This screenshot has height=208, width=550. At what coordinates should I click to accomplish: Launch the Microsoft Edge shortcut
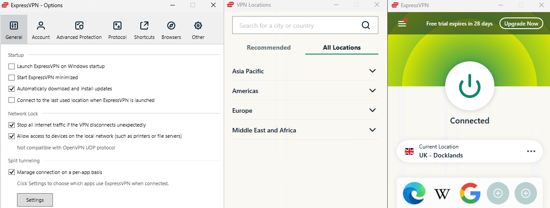(x=414, y=194)
